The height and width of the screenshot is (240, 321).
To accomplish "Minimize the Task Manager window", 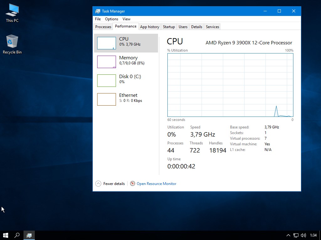I will coord(265,11).
